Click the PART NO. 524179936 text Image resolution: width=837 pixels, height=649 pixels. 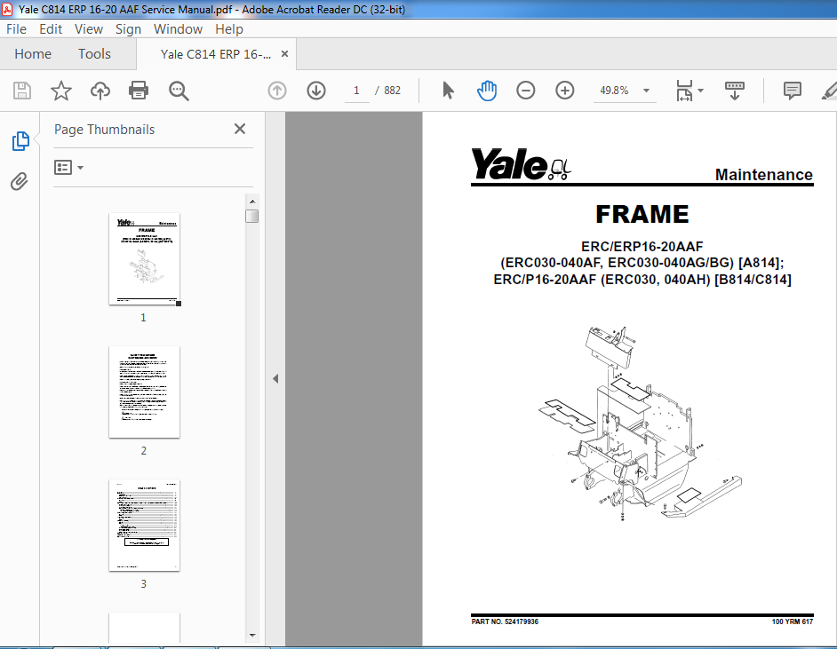pos(505,621)
